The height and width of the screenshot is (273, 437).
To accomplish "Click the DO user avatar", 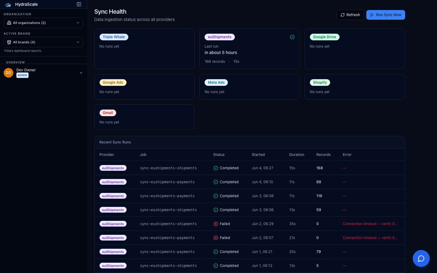I will click(x=8, y=73).
